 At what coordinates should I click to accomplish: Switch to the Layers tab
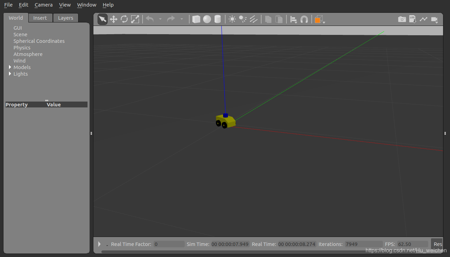(66, 18)
